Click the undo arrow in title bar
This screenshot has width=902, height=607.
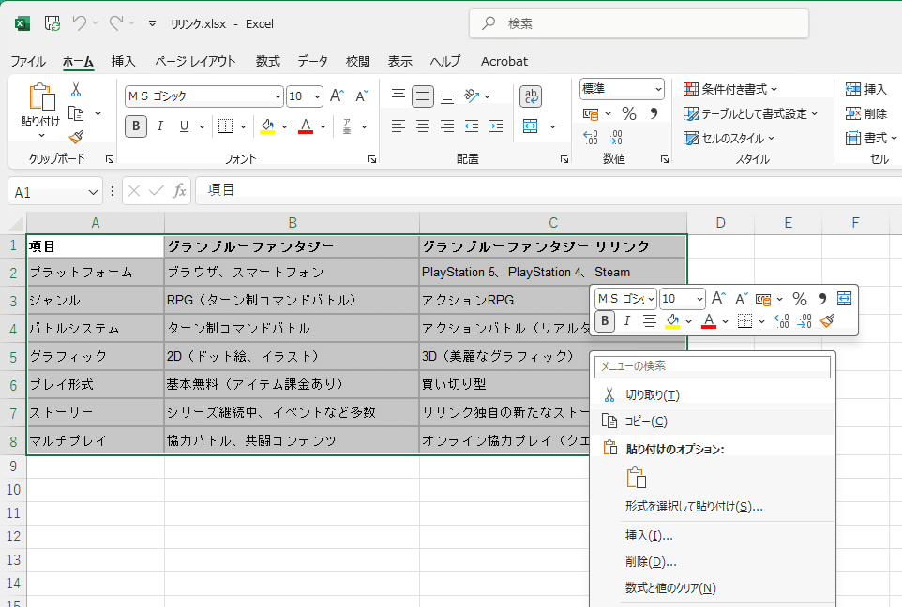click(x=80, y=23)
